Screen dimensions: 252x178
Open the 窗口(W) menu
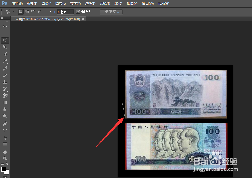[x=148, y=4]
